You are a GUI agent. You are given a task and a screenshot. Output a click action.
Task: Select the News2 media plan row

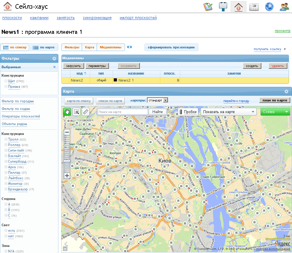pos(175,80)
